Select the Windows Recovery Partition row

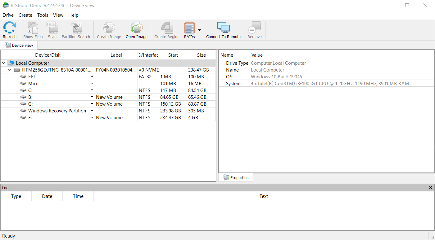[x=108, y=111]
